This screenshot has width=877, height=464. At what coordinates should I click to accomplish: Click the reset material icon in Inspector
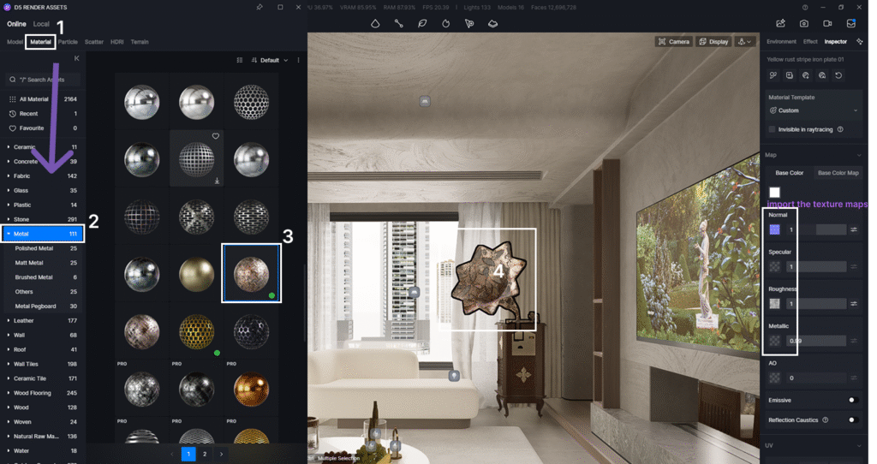point(838,75)
